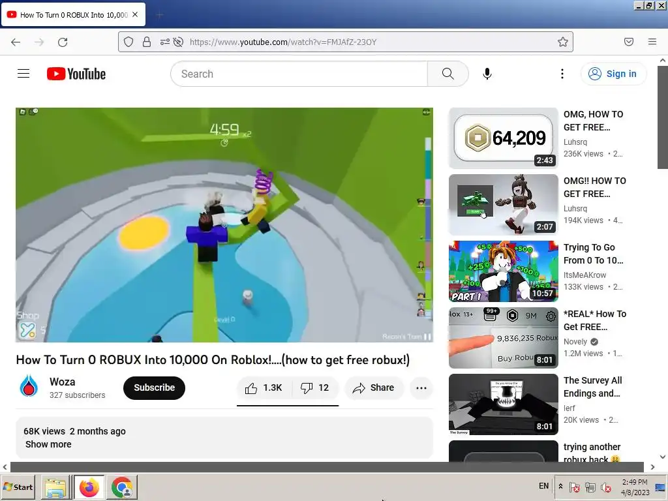Open more actions menu under video
This screenshot has width=668, height=501.
click(421, 387)
